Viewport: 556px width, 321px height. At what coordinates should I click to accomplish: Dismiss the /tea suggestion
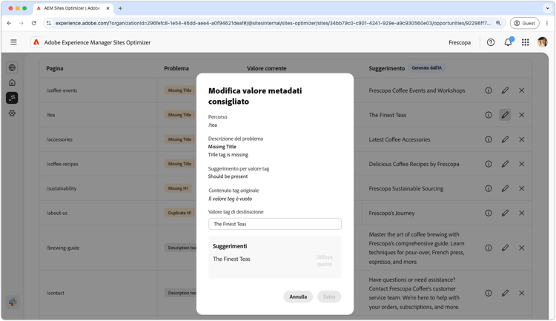click(522, 115)
